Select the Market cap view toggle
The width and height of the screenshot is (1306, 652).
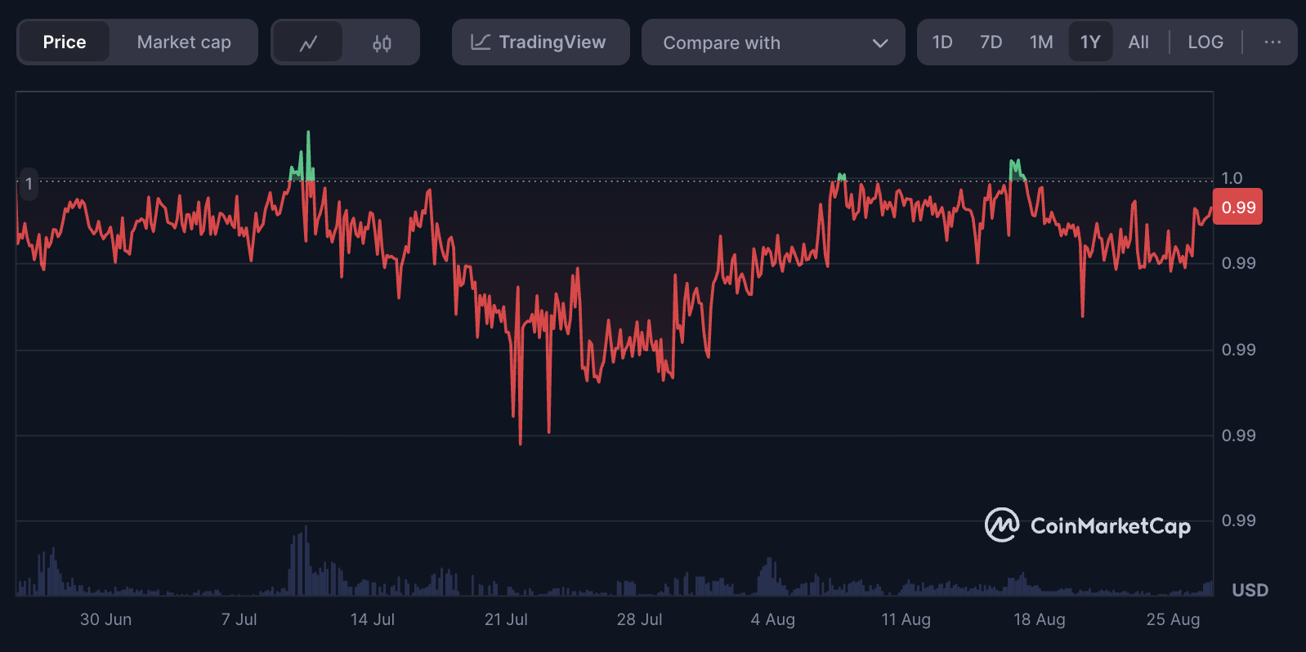tap(184, 42)
